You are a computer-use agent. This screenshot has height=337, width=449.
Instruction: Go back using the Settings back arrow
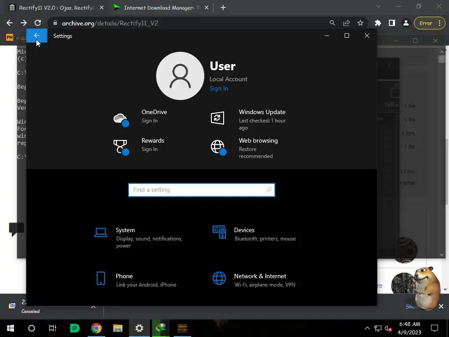pyautogui.click(x=37, y=36)
